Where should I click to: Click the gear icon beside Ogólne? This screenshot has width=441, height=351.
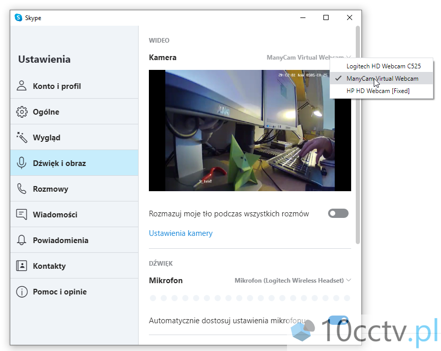[x=22, y=112]
